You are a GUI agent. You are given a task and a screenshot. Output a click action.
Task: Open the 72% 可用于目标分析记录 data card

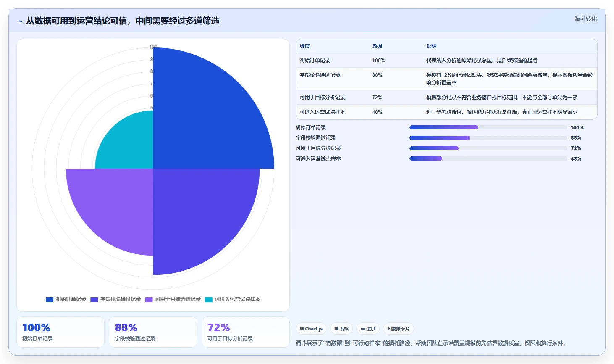coord(246,332)
